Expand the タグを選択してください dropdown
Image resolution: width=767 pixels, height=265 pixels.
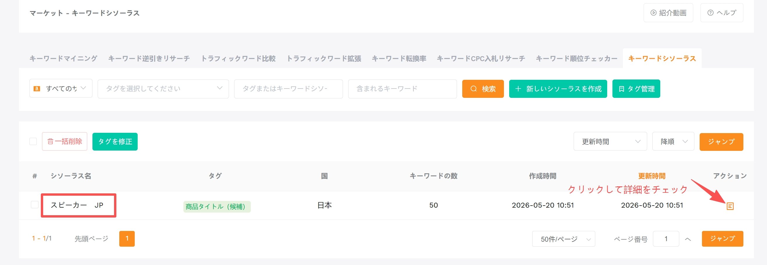click(x=163, y=89)
